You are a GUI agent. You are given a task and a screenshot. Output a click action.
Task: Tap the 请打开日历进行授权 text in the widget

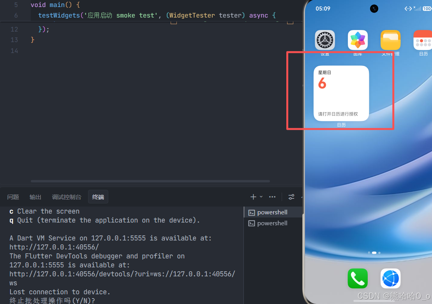[338, 114]
